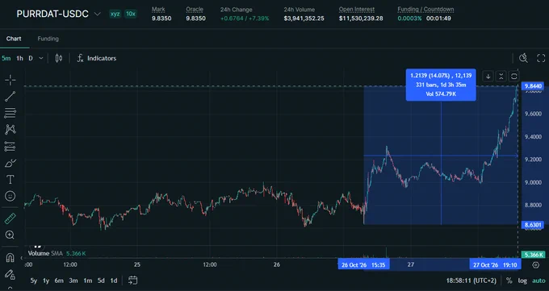Switch to the 1h timeframe

pos(19,58)
